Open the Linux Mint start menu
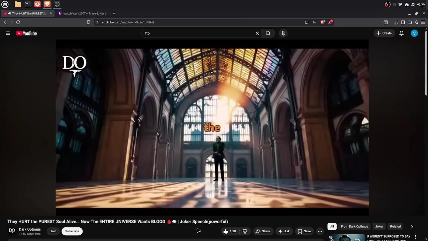This screenshot has height=241, width=428. point(5,4)
